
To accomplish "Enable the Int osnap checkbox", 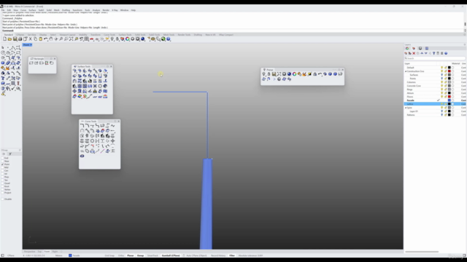I will [x=3, y=174].
